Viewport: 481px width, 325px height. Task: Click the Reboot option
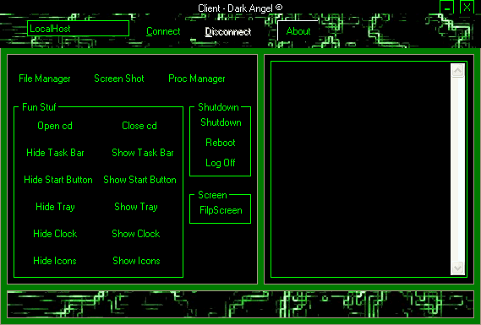point(221,143)
